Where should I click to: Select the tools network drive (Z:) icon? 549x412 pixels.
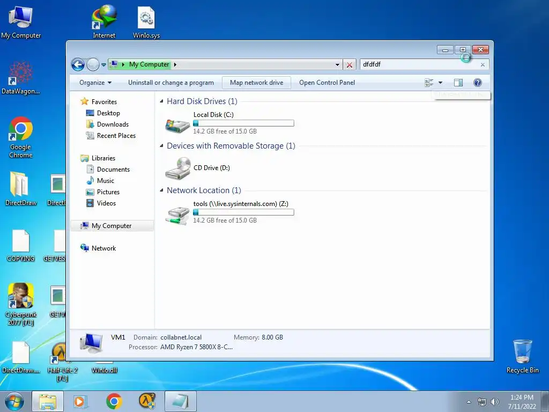(178, 215)
